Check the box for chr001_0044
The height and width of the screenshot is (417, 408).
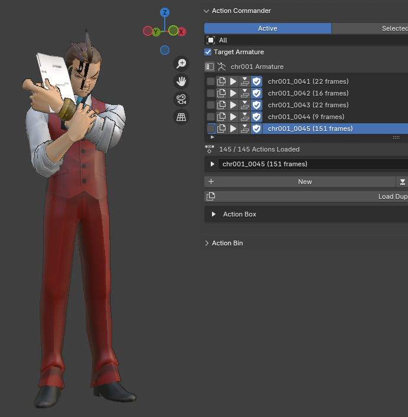(211, 117)
